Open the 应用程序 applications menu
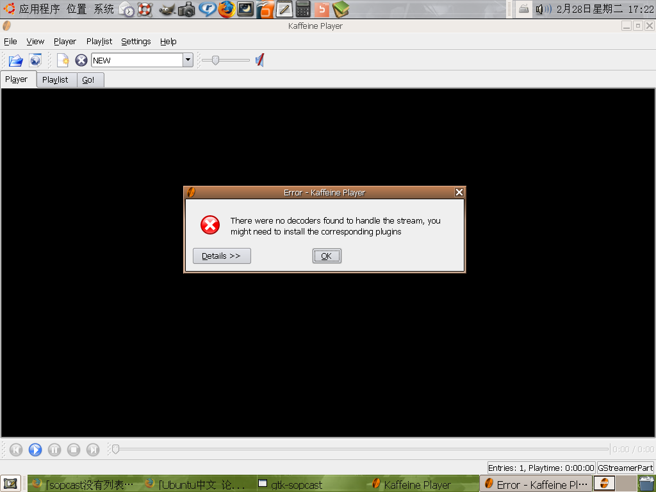The height and width of the screenshot is (492, 656). tap(39, 9)
